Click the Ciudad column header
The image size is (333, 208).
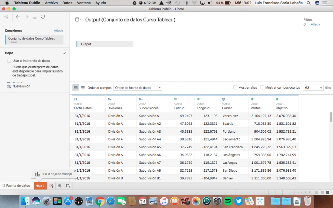tap(234, 104)
